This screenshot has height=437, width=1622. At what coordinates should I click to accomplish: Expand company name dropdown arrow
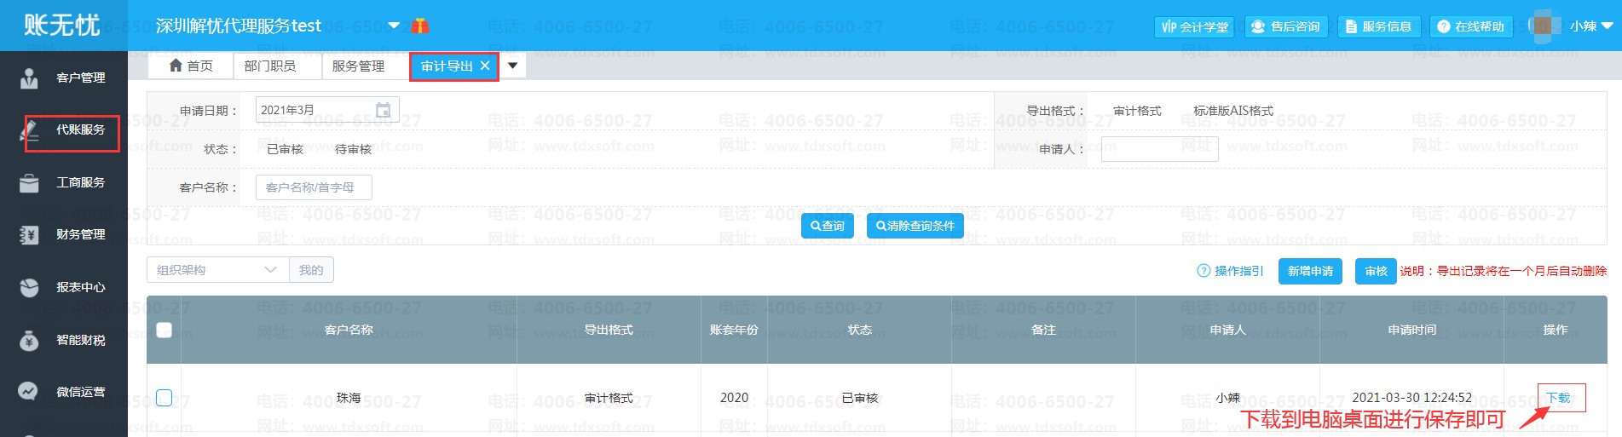(x=394, y=26)
